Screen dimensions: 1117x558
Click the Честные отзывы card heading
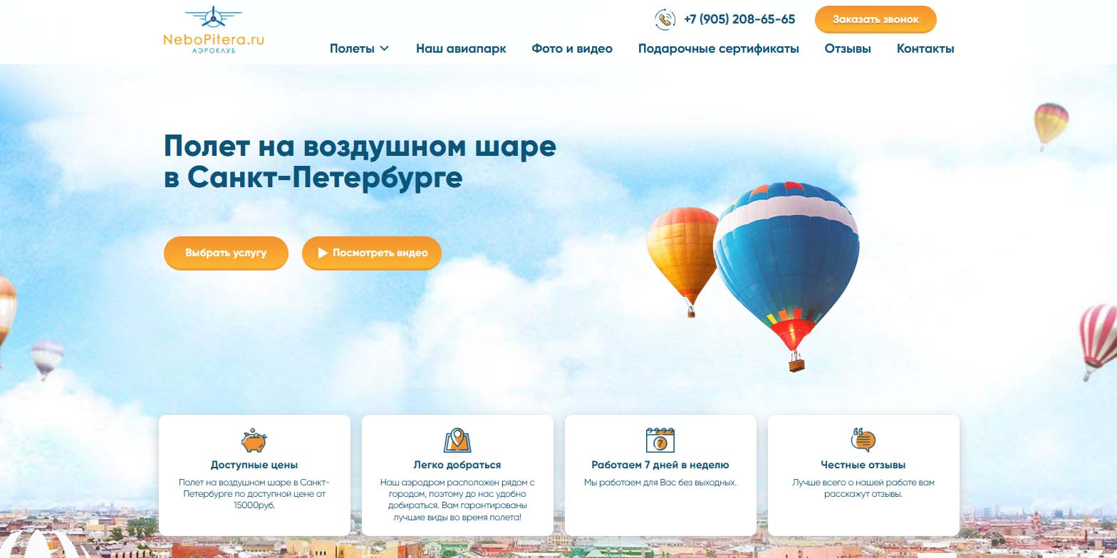pos(863,465)
